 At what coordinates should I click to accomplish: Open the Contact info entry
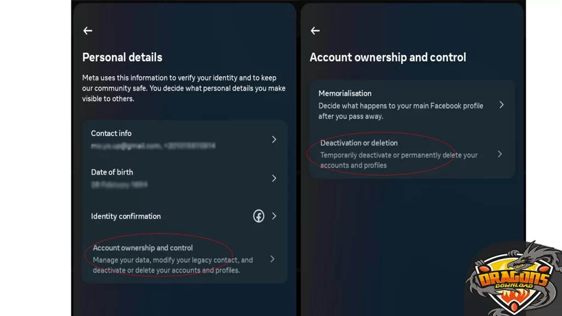[111, 133]
